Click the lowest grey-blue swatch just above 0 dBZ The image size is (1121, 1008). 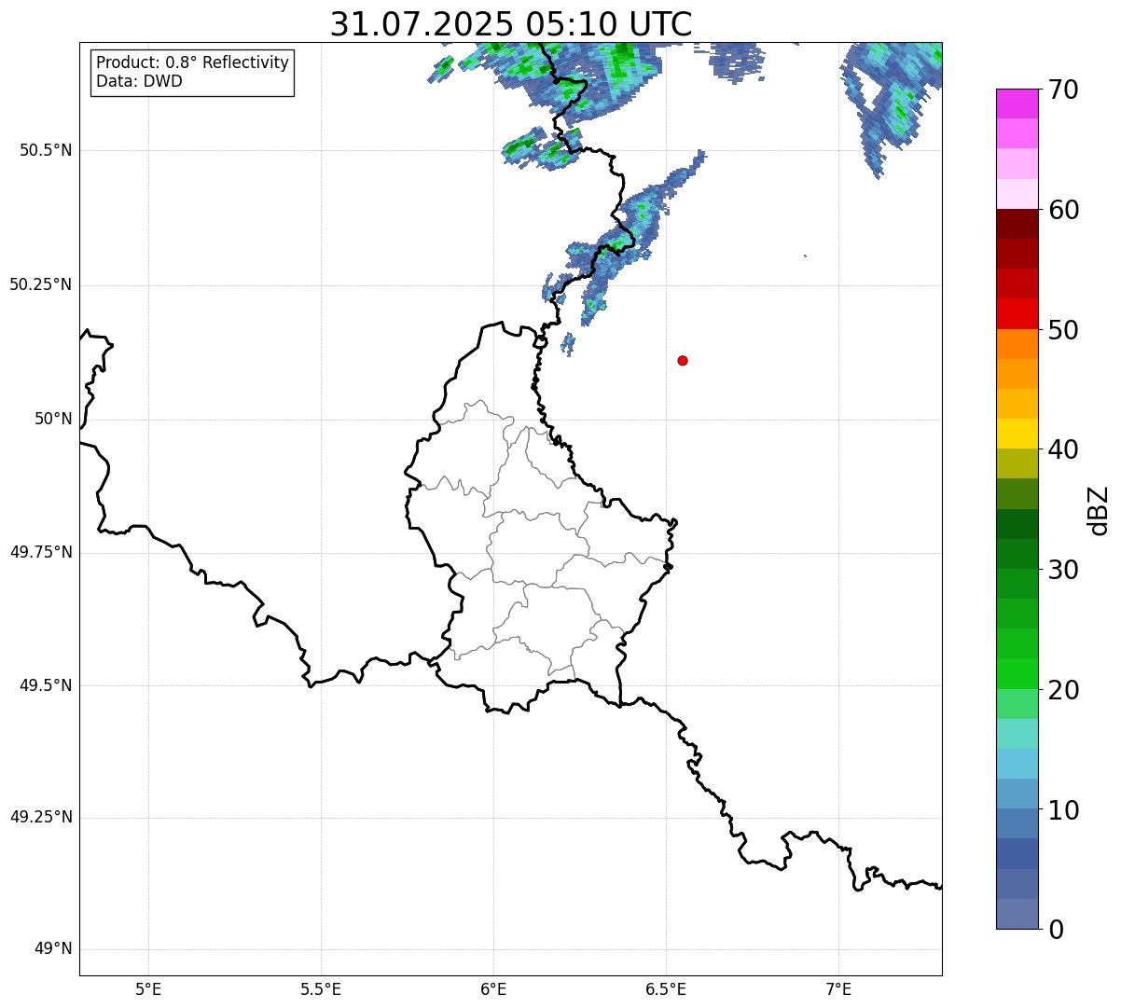tap(1017, 914)
